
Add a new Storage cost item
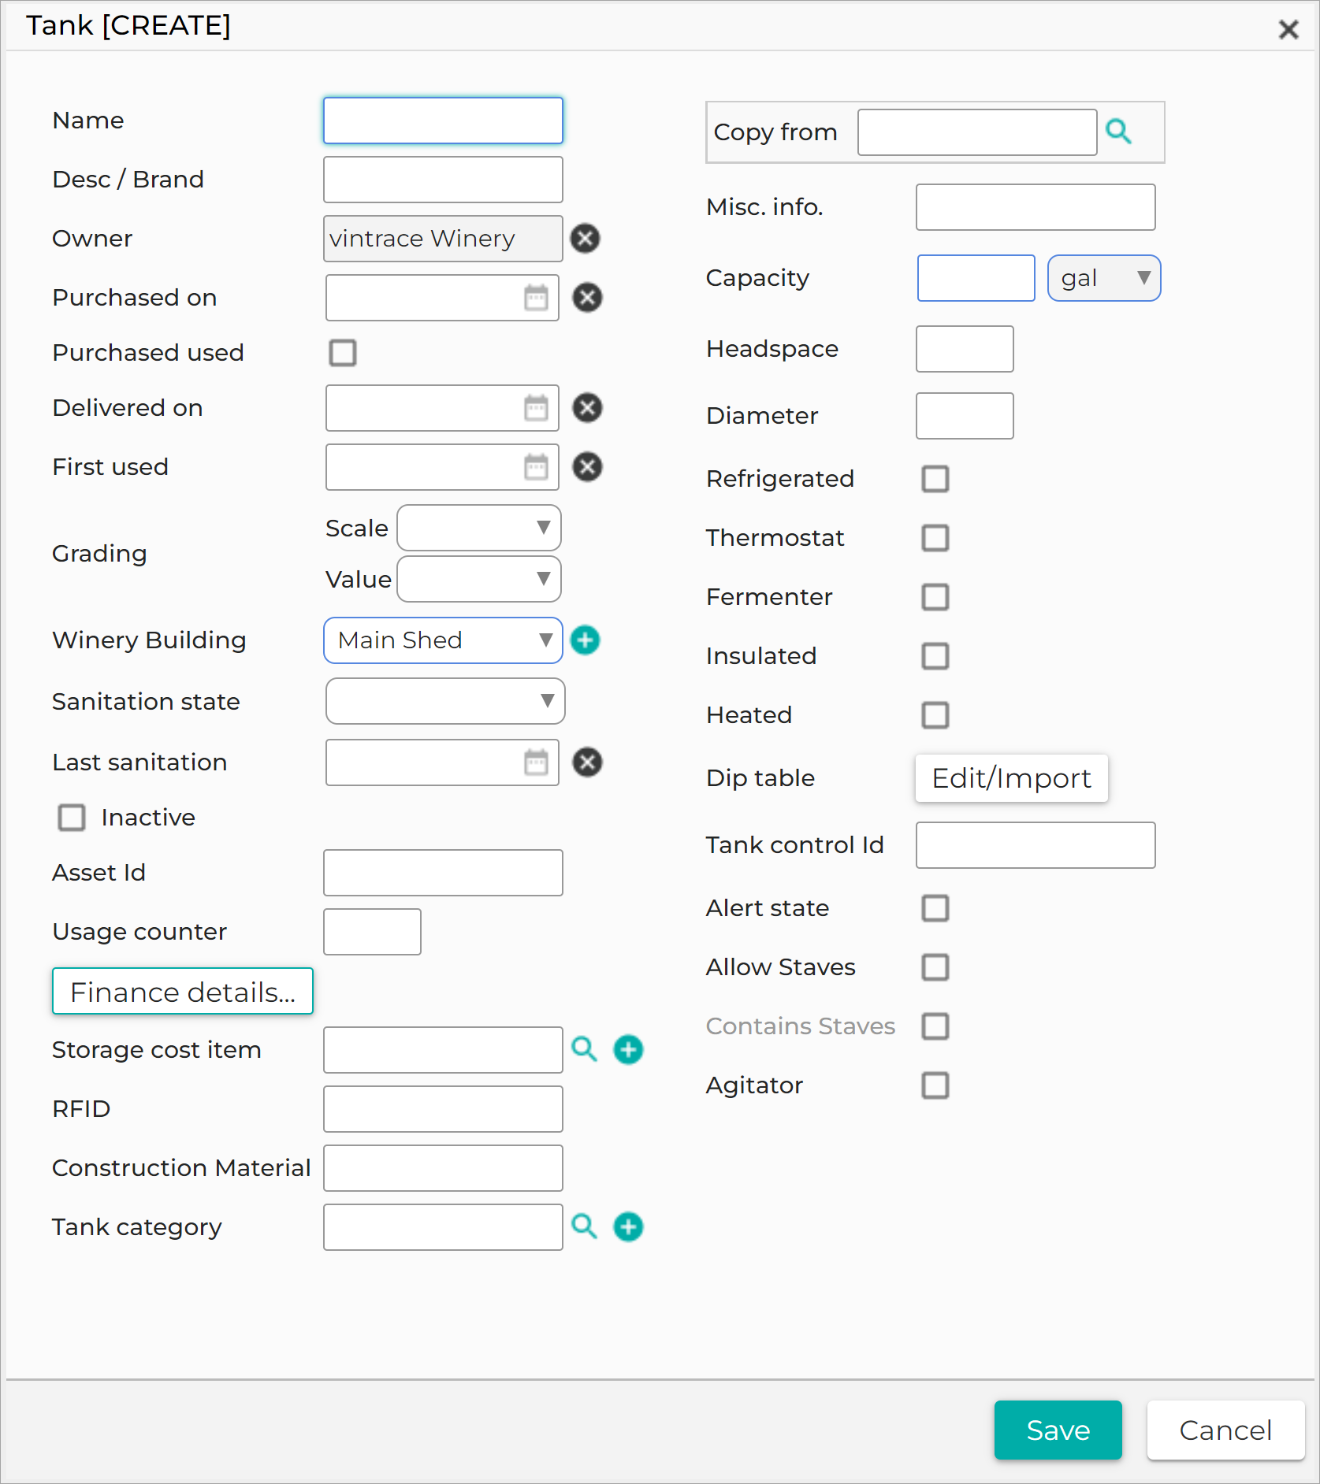pyautogui.click(x=628, y=1049)
